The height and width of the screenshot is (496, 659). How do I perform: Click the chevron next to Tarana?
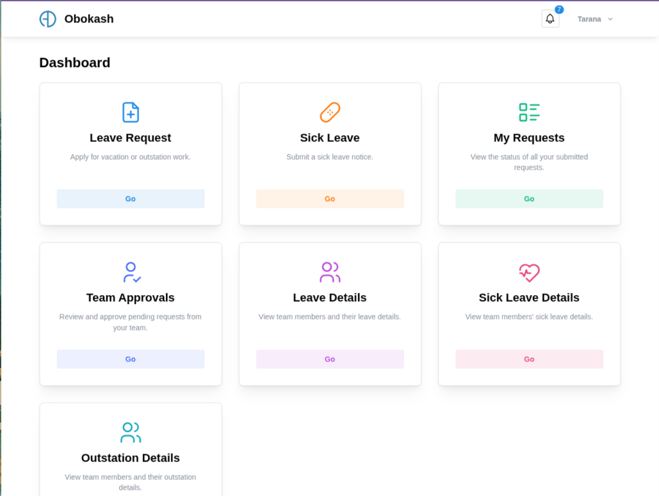coord(610,19)
